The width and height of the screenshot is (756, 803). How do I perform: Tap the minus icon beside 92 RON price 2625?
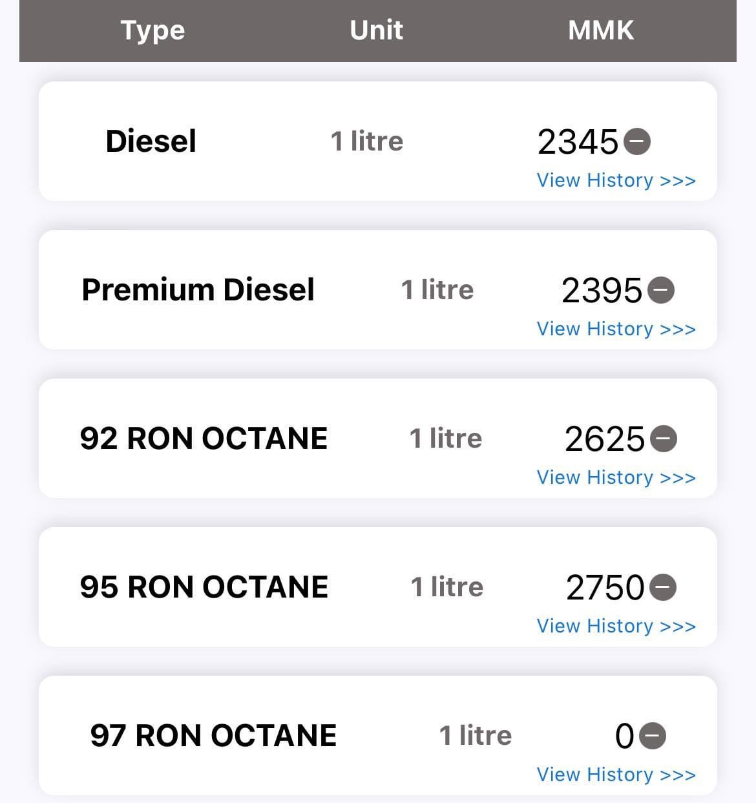[x=664, y=439]
